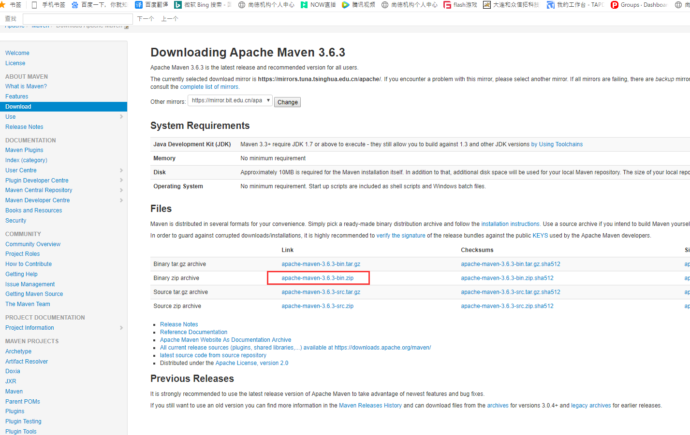Viewport: 690px width, 435px height.
Task: Expand Project Information submenu arrow
Action: coord(121,328)
